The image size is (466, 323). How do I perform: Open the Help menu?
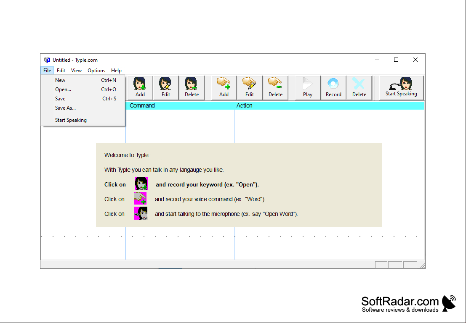coord(116,70)
